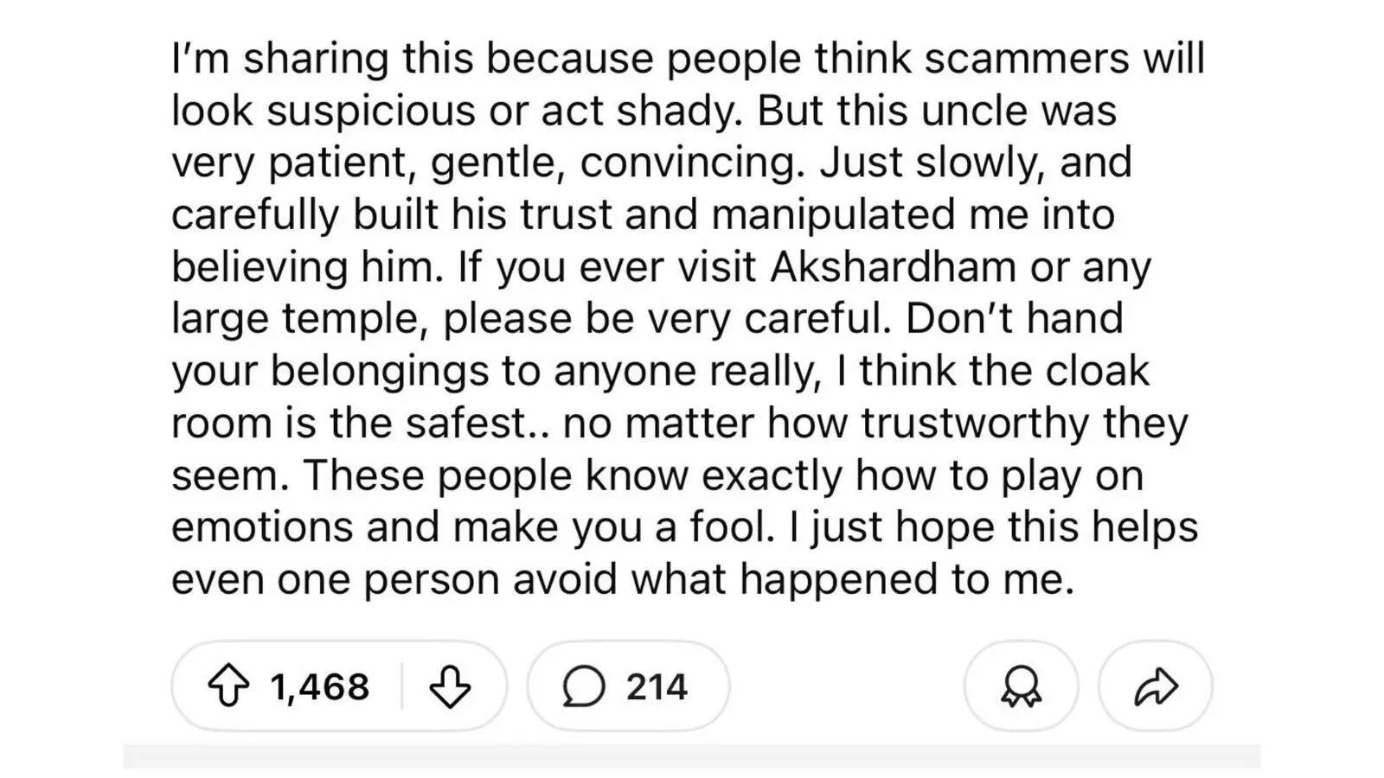Screen dimensions: 1384x778
Task: Downvote the post with the down arrow icon
Action: (x=452, y=687)
